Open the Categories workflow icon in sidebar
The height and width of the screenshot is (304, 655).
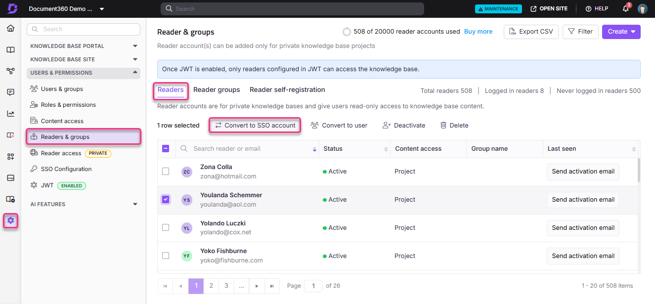click(x=11, y=71)
